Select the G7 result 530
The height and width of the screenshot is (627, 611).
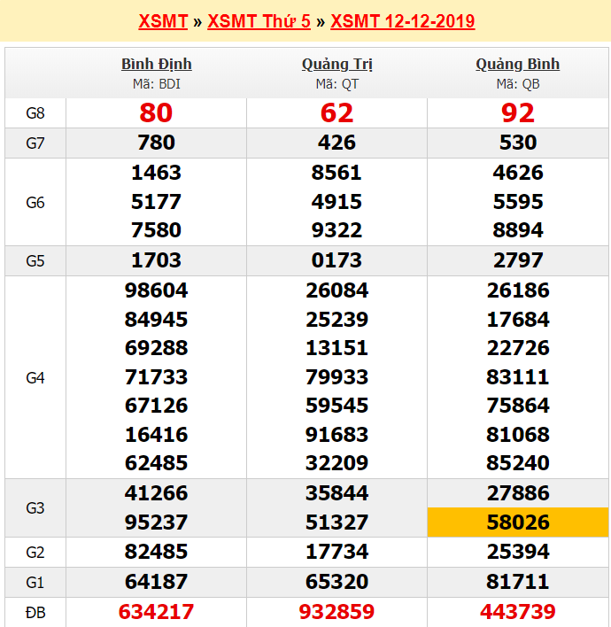(518, 143)
